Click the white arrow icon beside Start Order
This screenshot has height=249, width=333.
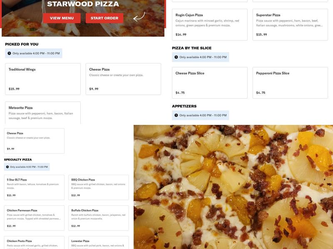139,17
